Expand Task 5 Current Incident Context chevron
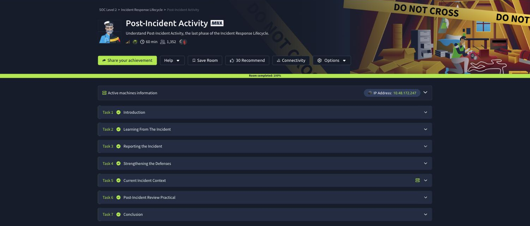This screenshot has height=226, width=530. tap(425, 180)
